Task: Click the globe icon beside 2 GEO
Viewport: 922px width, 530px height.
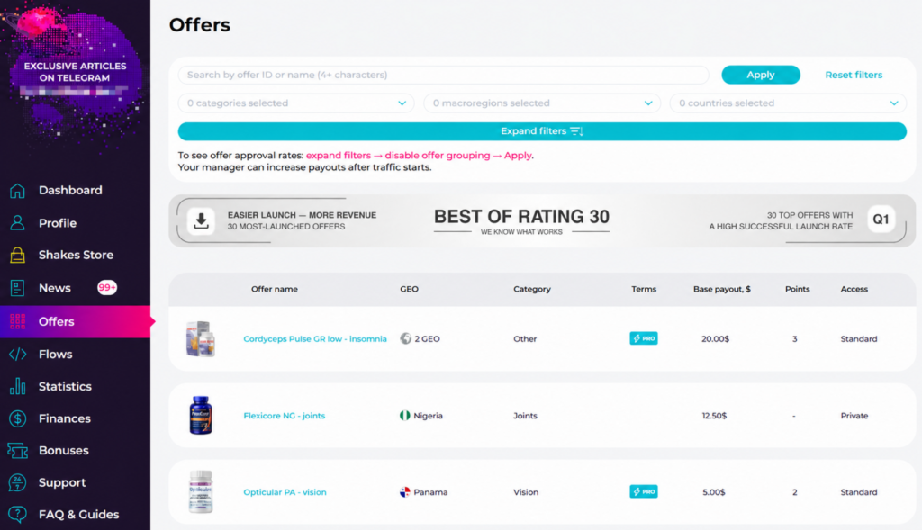Action: (x=405, y=338)
